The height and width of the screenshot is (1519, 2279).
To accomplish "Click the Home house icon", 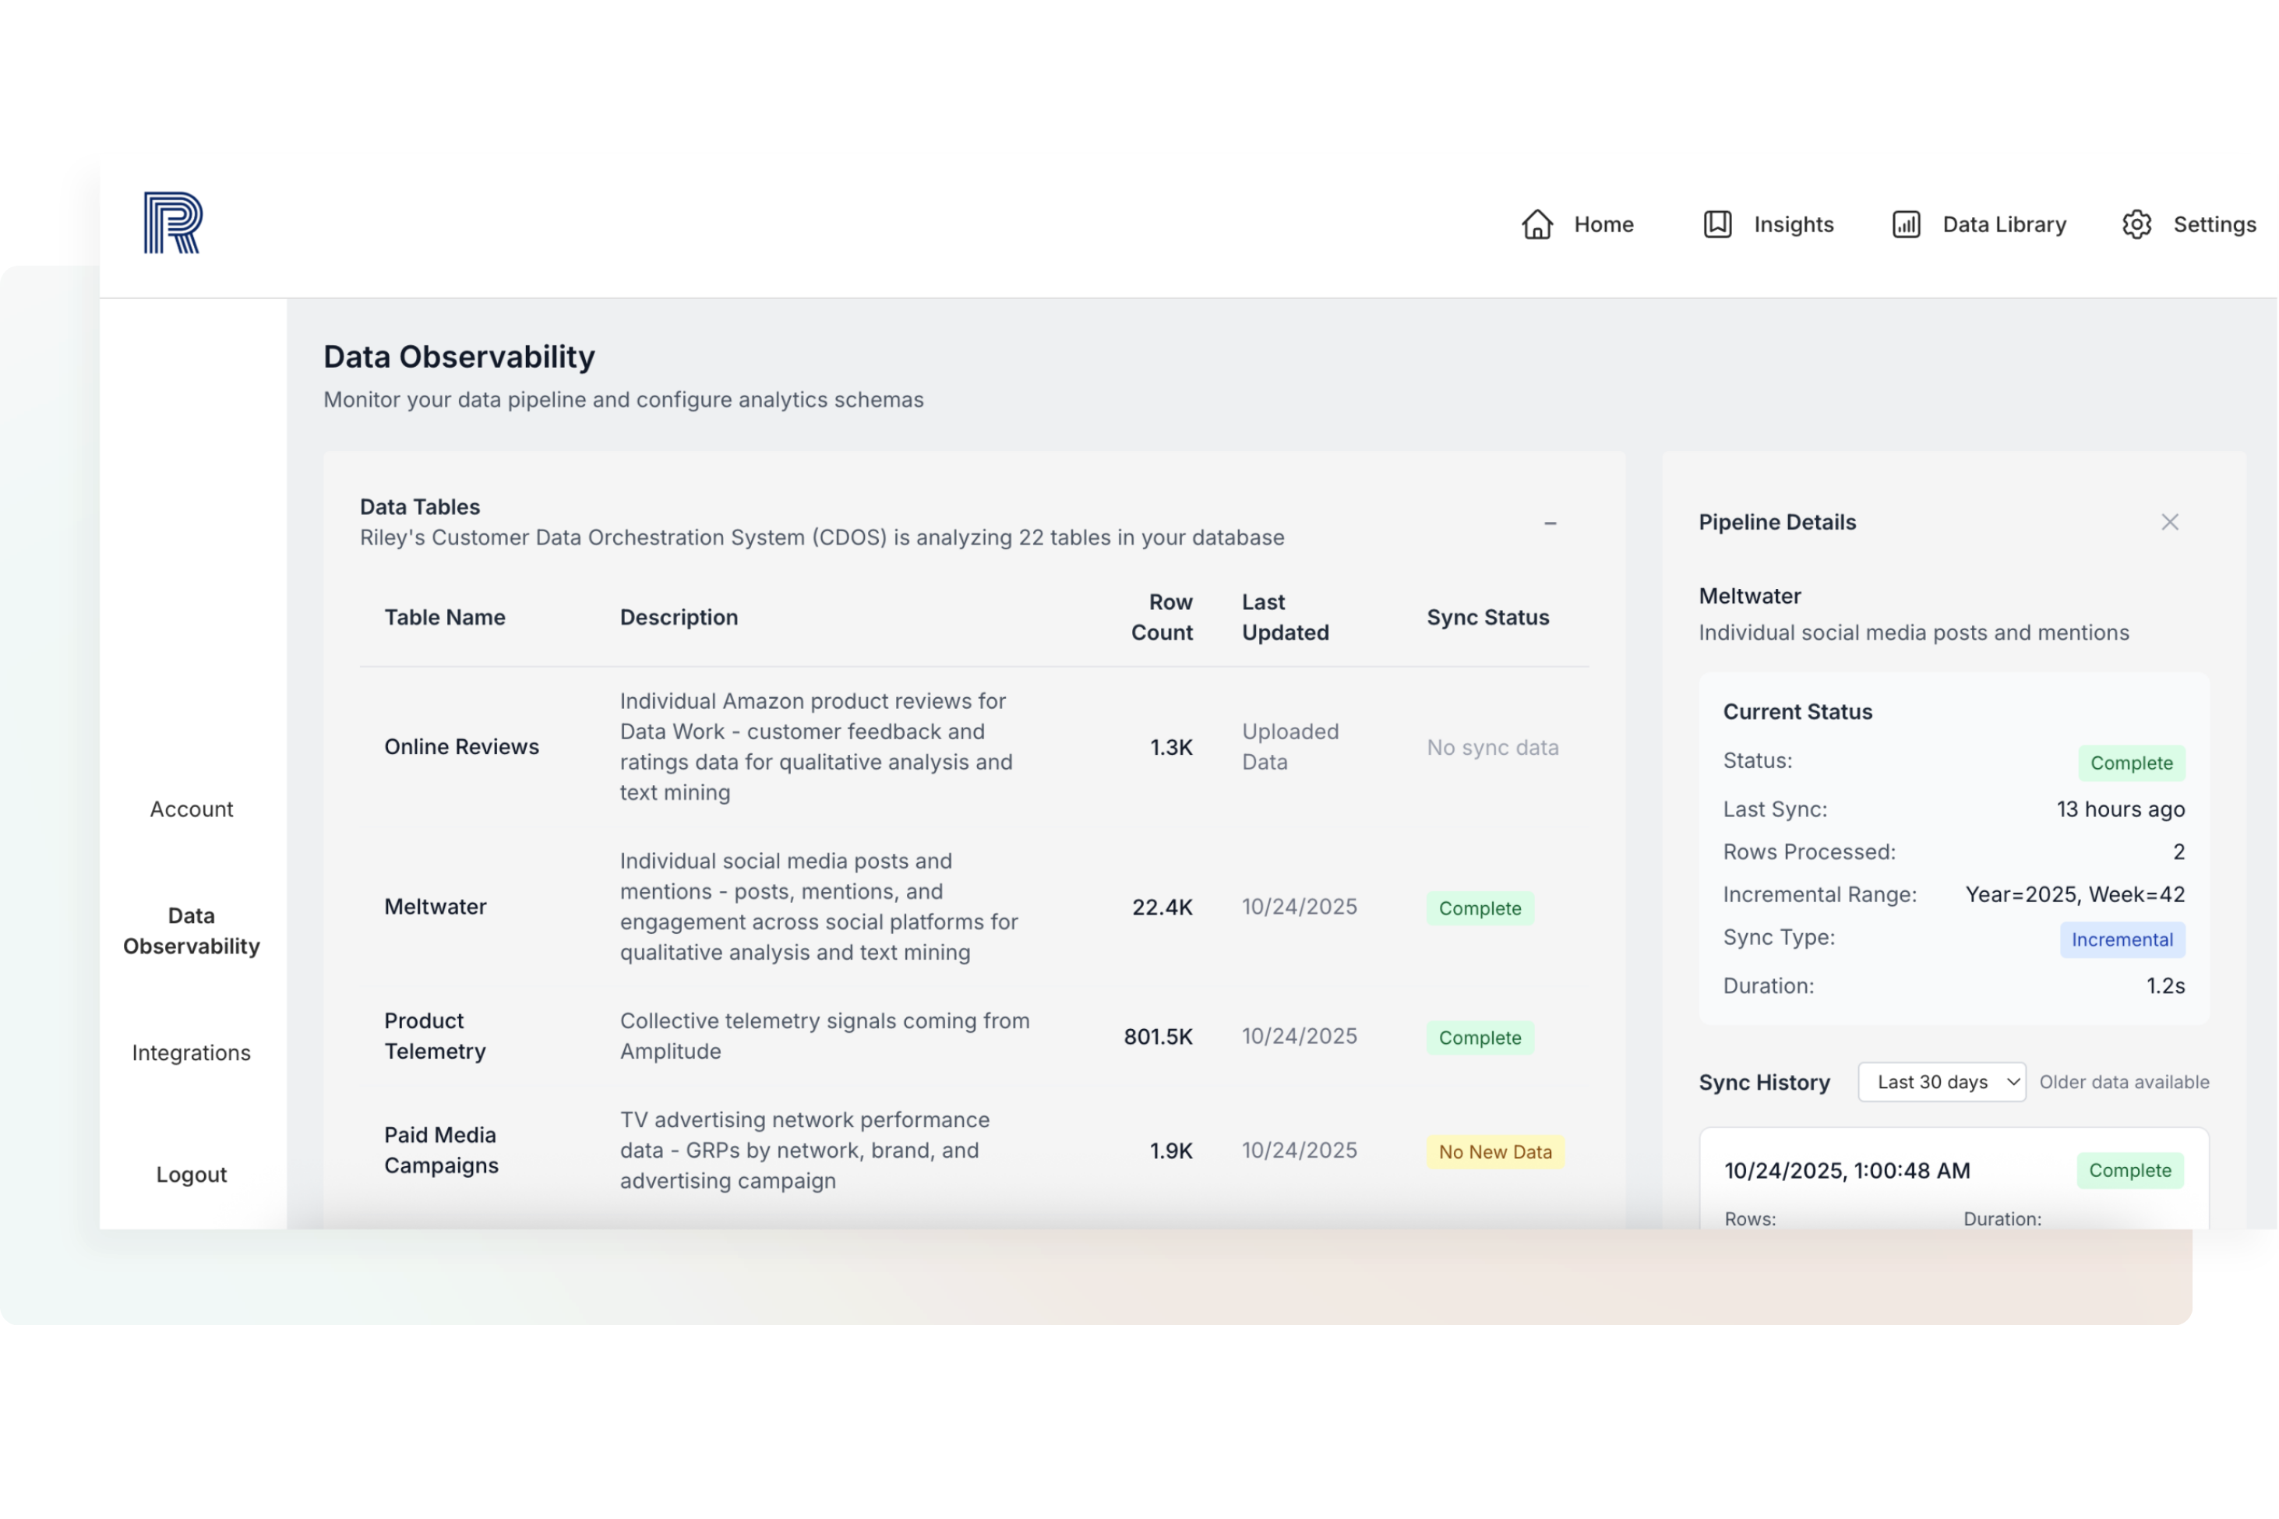I will click(1536, 225).
